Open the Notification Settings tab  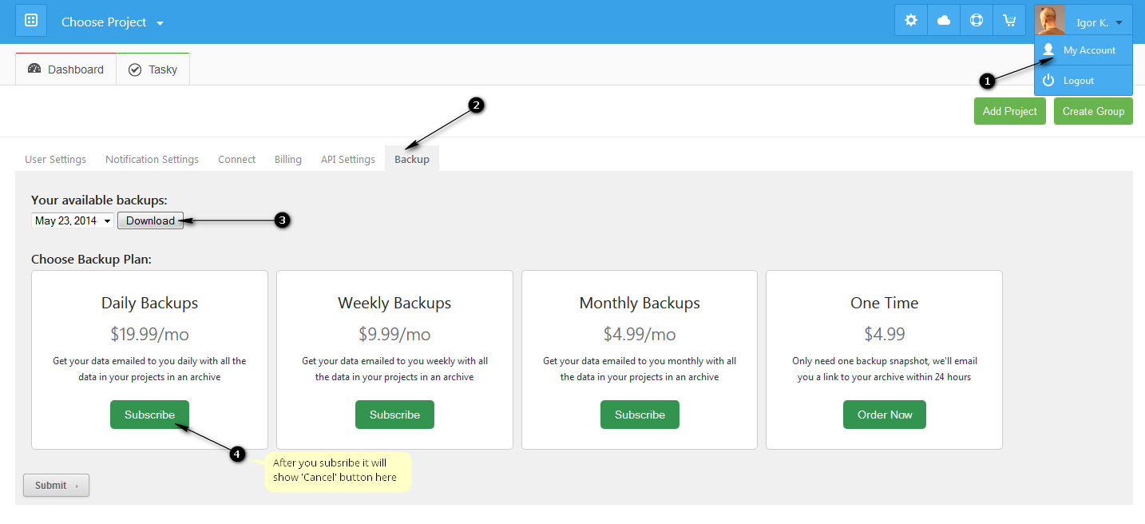click(x=152, y=159)
